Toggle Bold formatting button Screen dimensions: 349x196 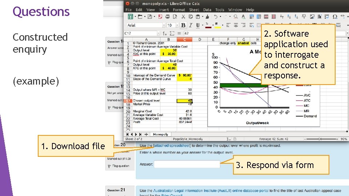click(183, 25)
